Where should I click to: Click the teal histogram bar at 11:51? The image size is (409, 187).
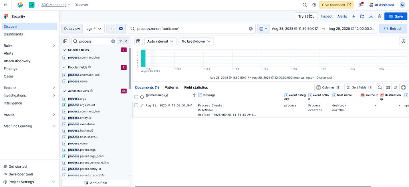pyautogui.click(x=143, y=58)
